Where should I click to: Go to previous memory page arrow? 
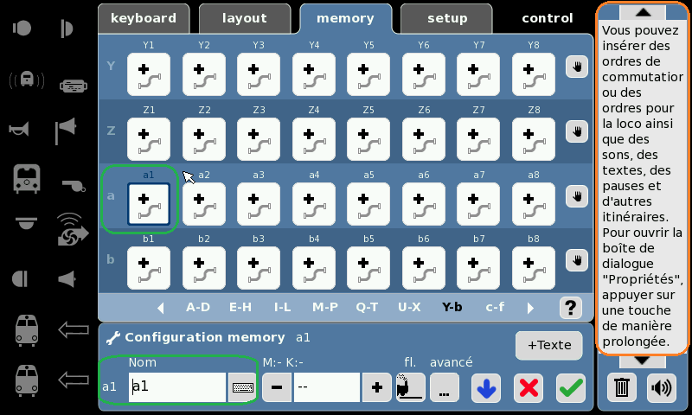161,308
